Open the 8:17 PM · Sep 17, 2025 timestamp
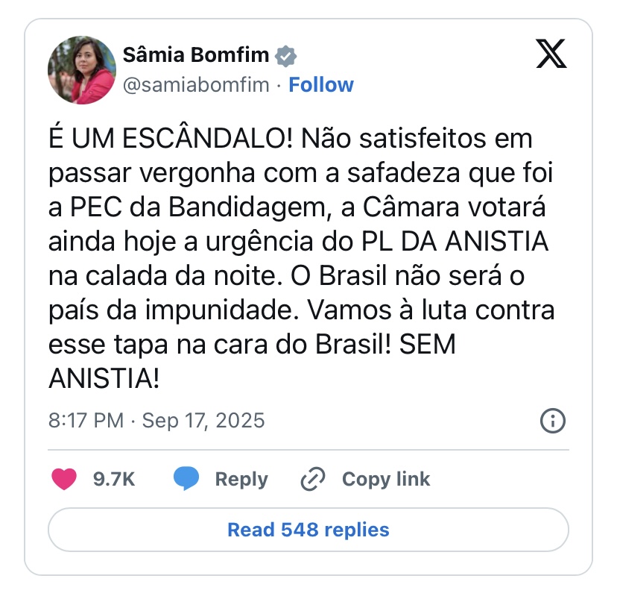This screenshot has height=608, width=617. click(156, 420)
